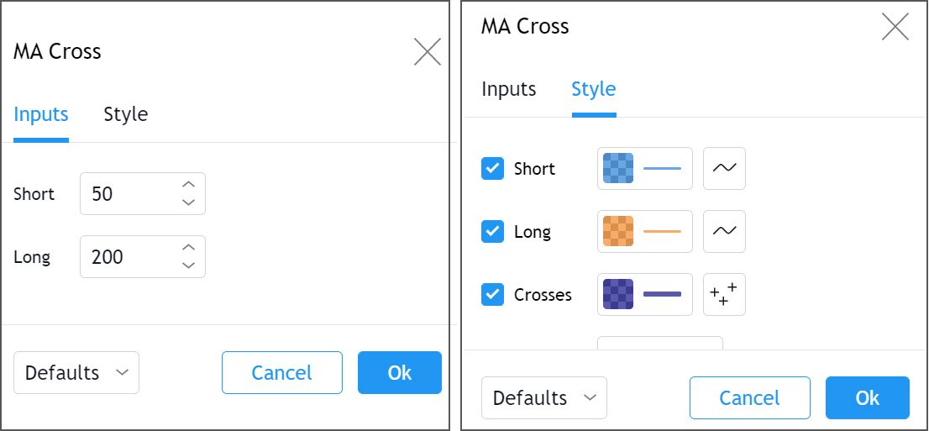Increase the Long value with up arrow

click(189, 248)
